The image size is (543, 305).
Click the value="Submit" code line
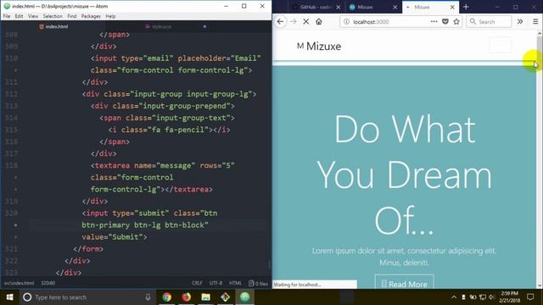click(115, 237)
